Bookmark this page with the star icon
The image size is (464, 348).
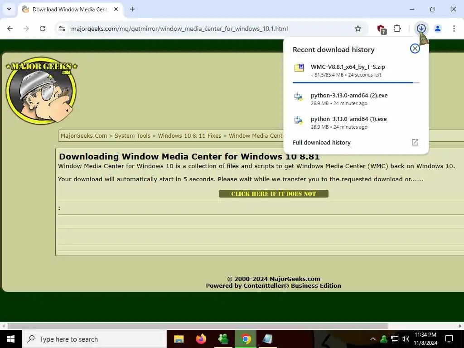tap(358, 29)
